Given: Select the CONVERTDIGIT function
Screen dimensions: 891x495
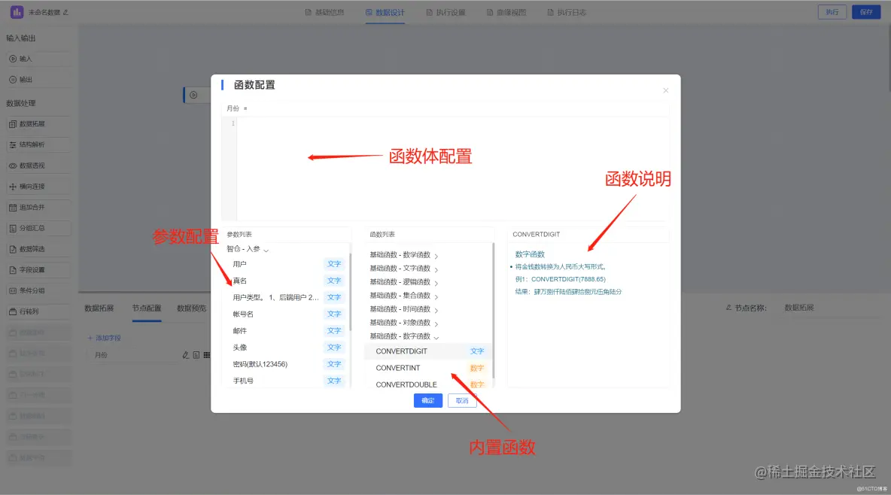Looking at the screenshot, I should (428, 351).
